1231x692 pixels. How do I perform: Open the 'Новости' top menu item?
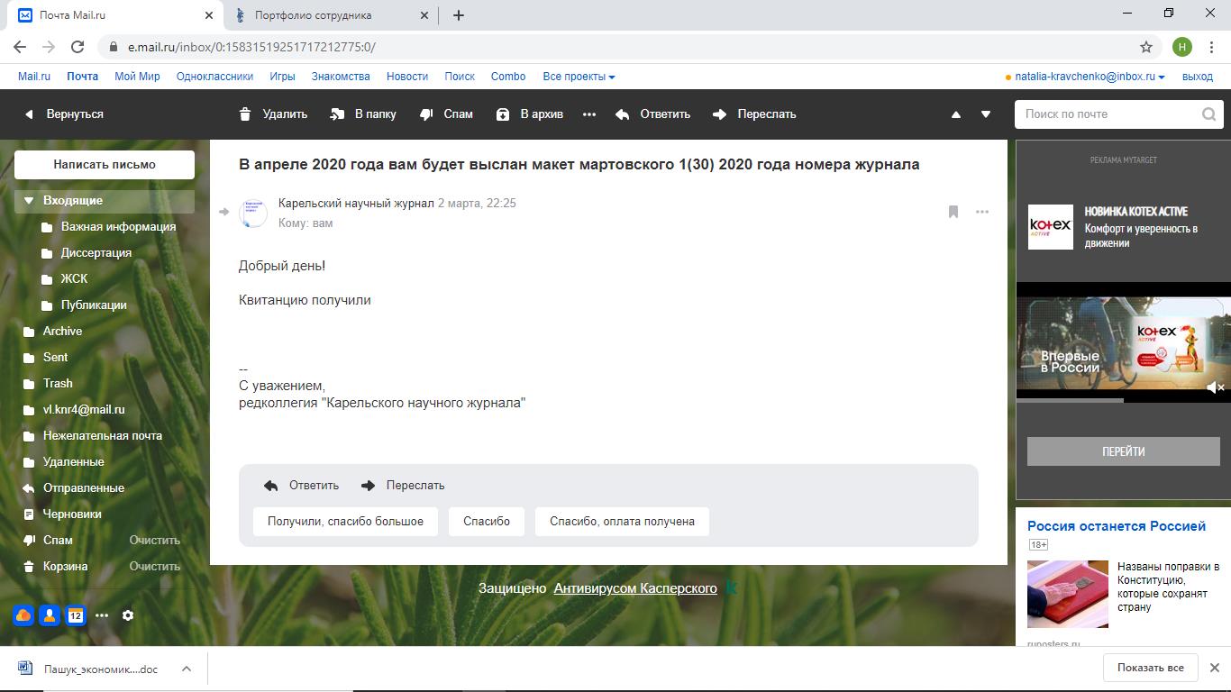tap(407, 77)
